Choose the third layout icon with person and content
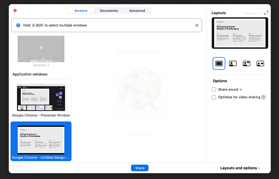279x179 pixels. pyautogui.click(x=247, y=64)
